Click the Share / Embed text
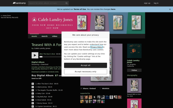 pos(89,88)
